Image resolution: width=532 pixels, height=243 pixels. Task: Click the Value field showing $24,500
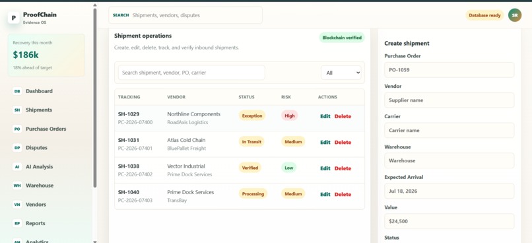[449, 221]
